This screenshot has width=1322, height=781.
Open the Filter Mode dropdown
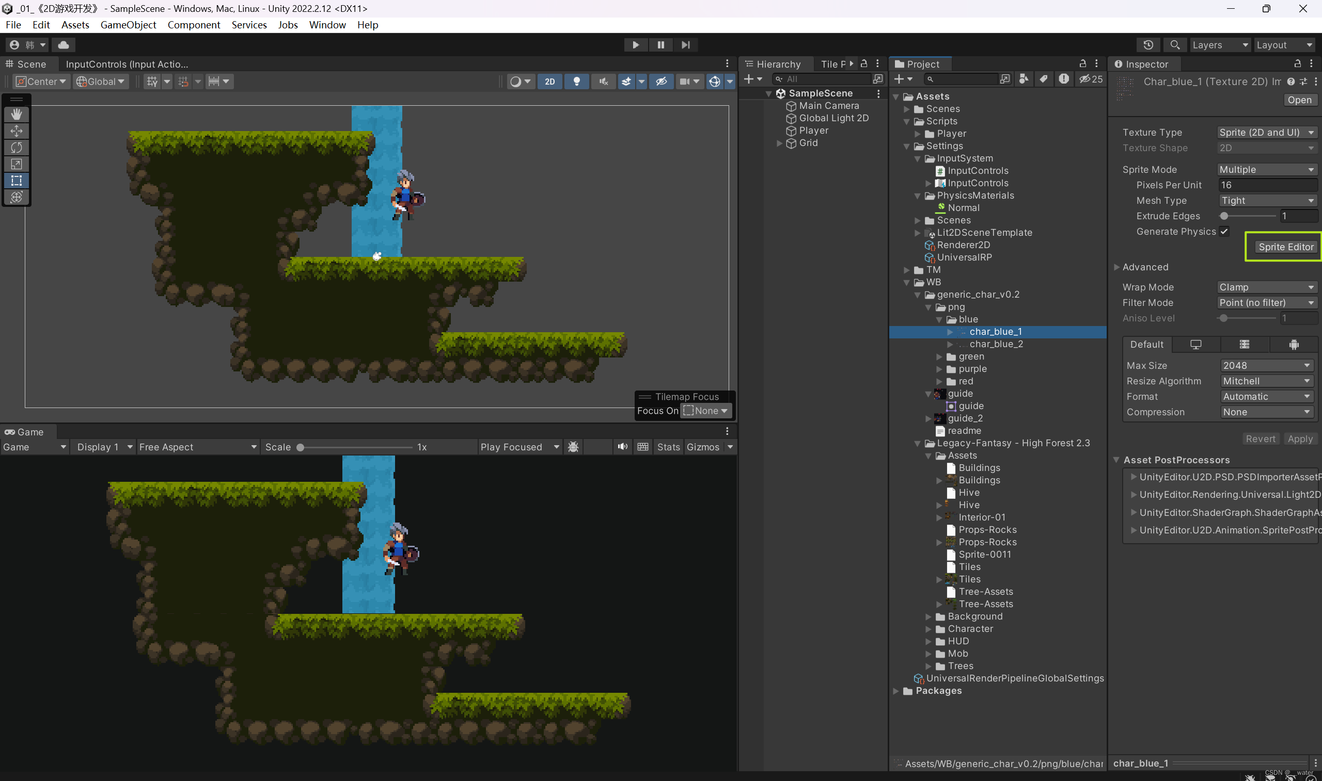(x=1265, y=302)
